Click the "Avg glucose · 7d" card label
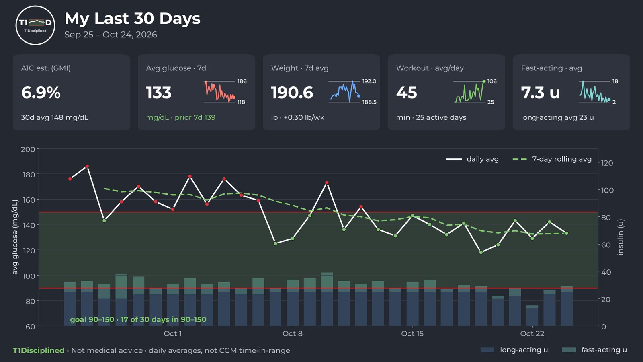643x362 pixels. click(x=176, y=68)
